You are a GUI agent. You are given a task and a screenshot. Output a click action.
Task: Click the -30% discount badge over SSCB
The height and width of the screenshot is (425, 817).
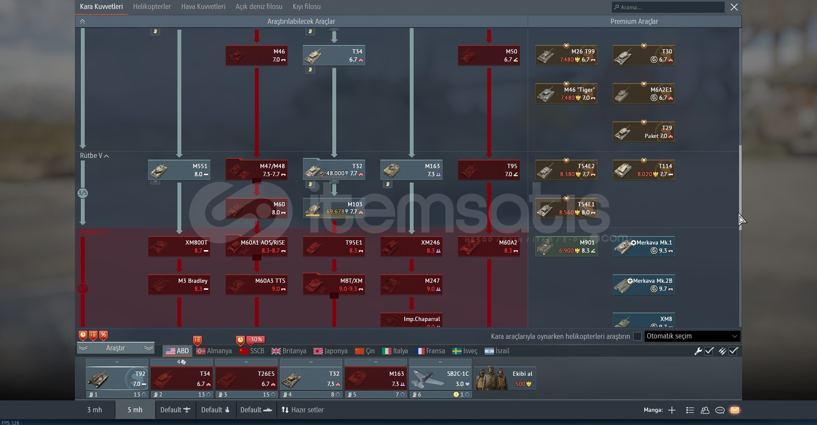tap(256, 340)
